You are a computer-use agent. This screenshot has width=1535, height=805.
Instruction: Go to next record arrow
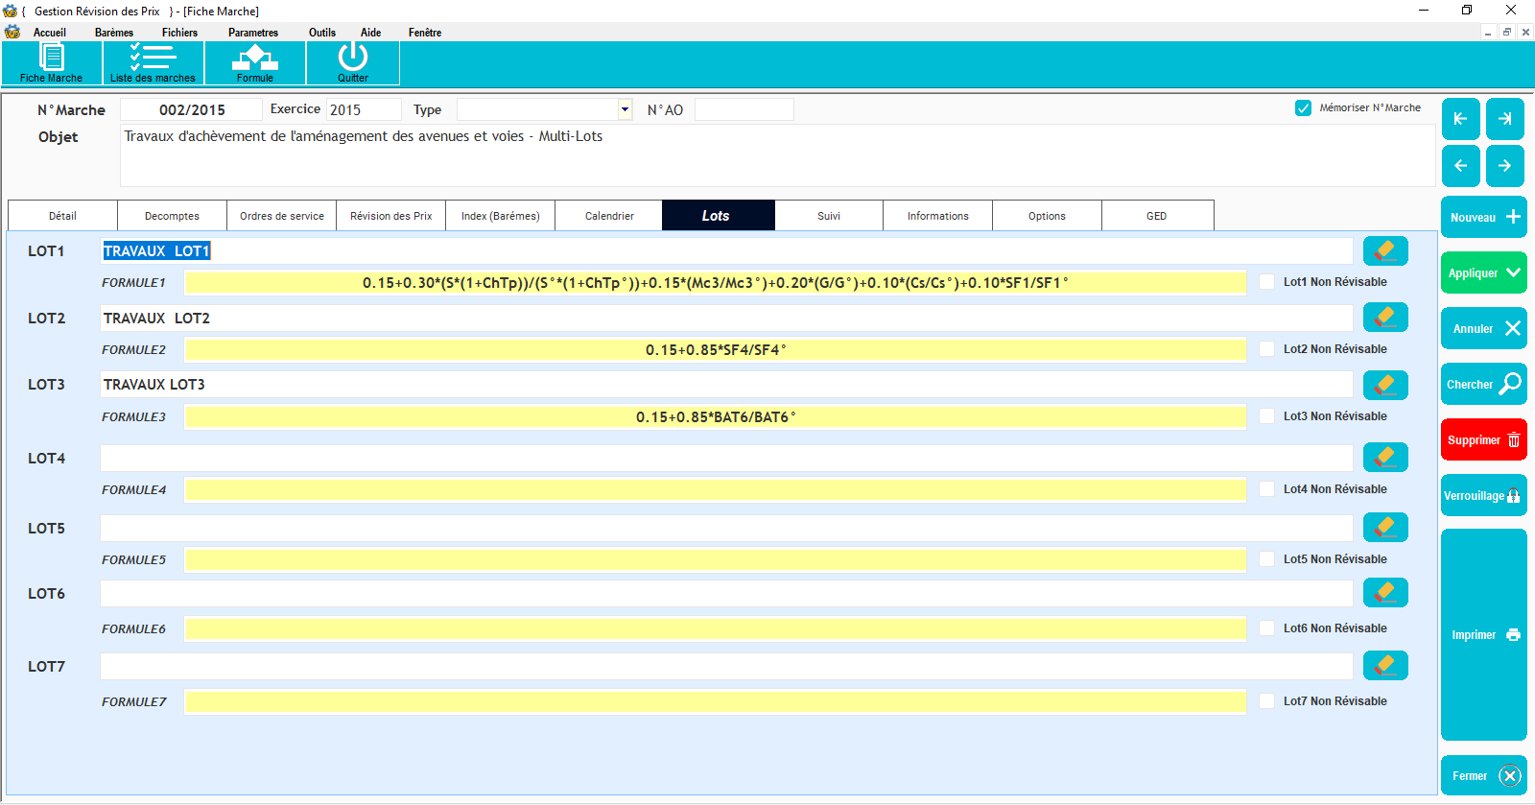tap(1504, 166)
